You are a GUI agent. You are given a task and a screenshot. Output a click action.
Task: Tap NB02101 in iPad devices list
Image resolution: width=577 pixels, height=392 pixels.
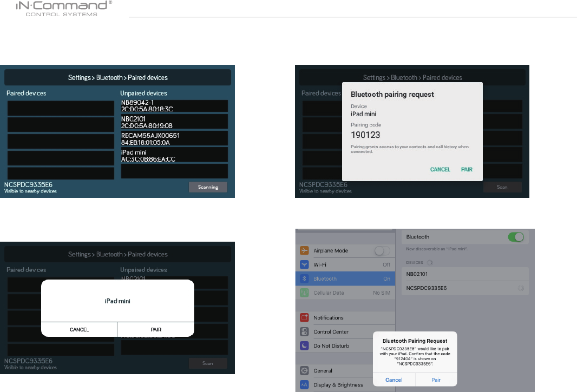click(x=465, y=274)
